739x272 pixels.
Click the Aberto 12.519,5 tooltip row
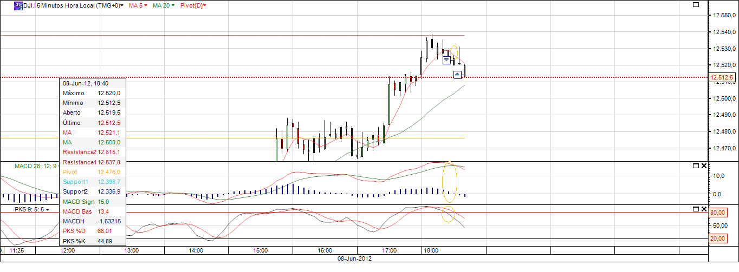point(93,112)
